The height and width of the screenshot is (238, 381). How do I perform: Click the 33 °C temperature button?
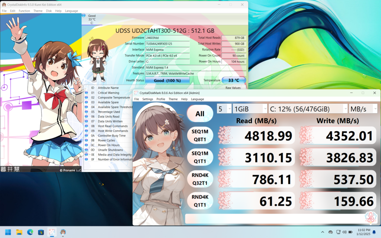tap(234, 80)
